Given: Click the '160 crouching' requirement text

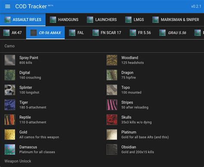Looking at the screenshot, I should pyautogui.click(x=30, y=77).
